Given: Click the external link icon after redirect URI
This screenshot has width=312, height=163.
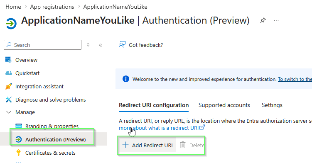Looking at the screenshot, I should pyautogui.click(x=202, y=127).
